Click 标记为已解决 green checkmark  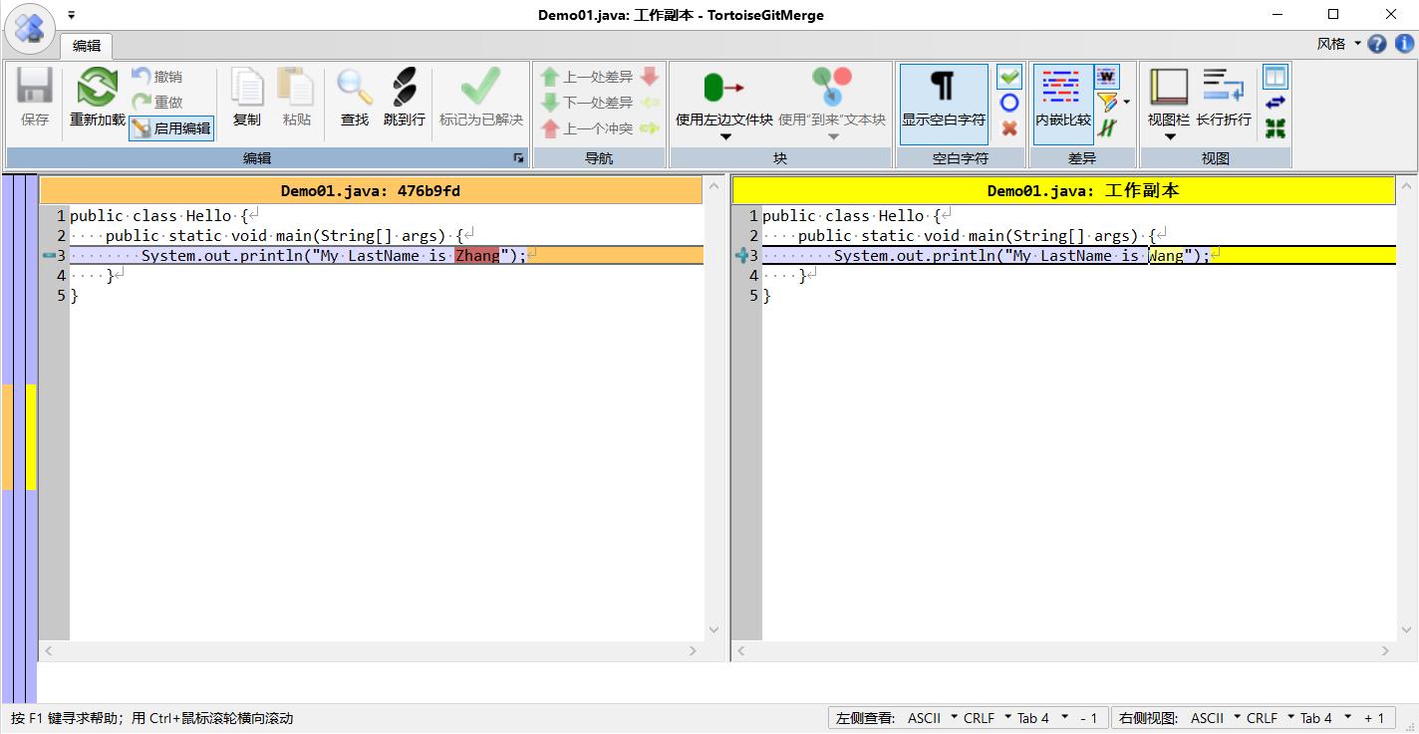pos(480,88)
